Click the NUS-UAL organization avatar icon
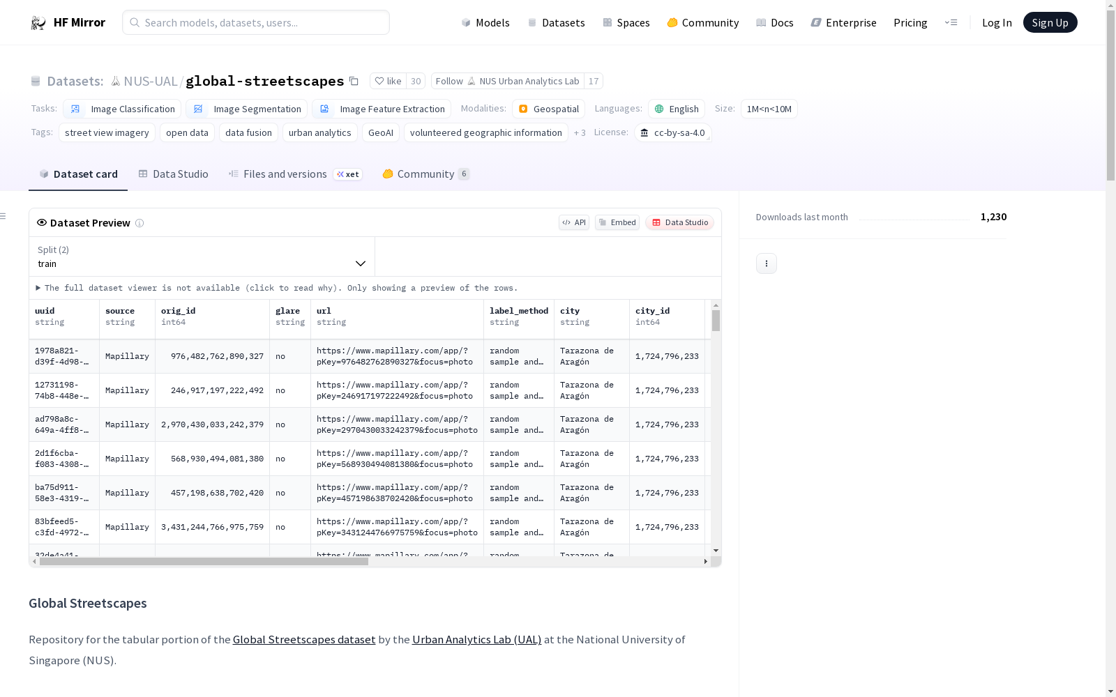This screenshot has height=697, width=1116. click(116, 81)
